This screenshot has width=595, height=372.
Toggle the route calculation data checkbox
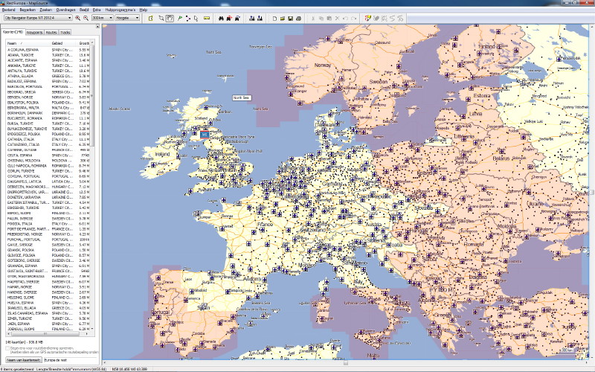7,348
